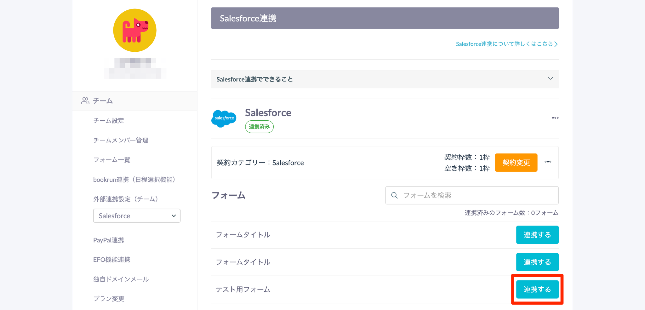Click the team people icon in sidebar

click(x=85, y=101)
